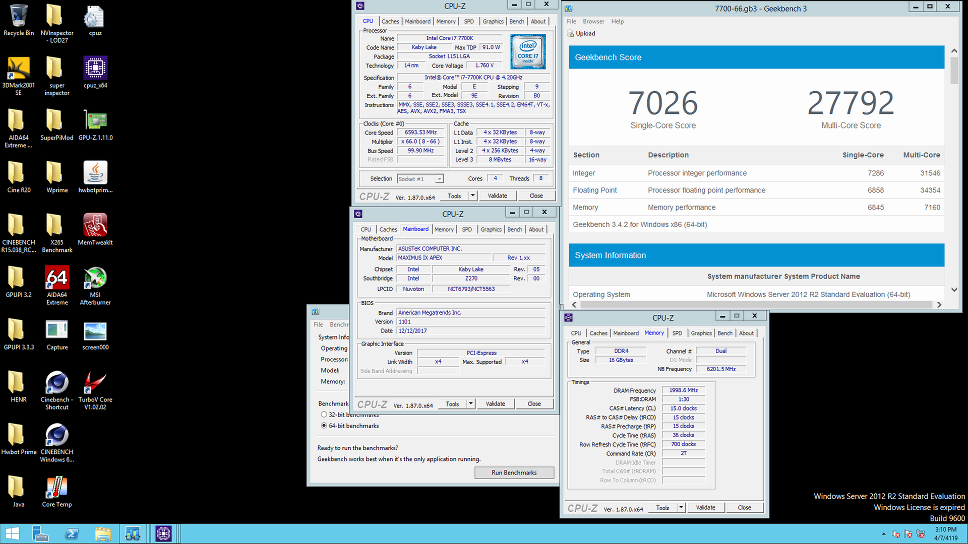Switch to SPD tab in Mainboard CPU-Z window
Screen dimensions: 968x544
467,229
